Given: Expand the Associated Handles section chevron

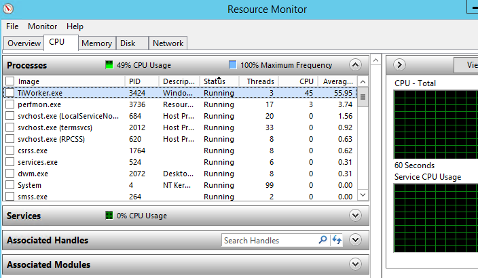Looking at the screenshot, I should 355,240.
